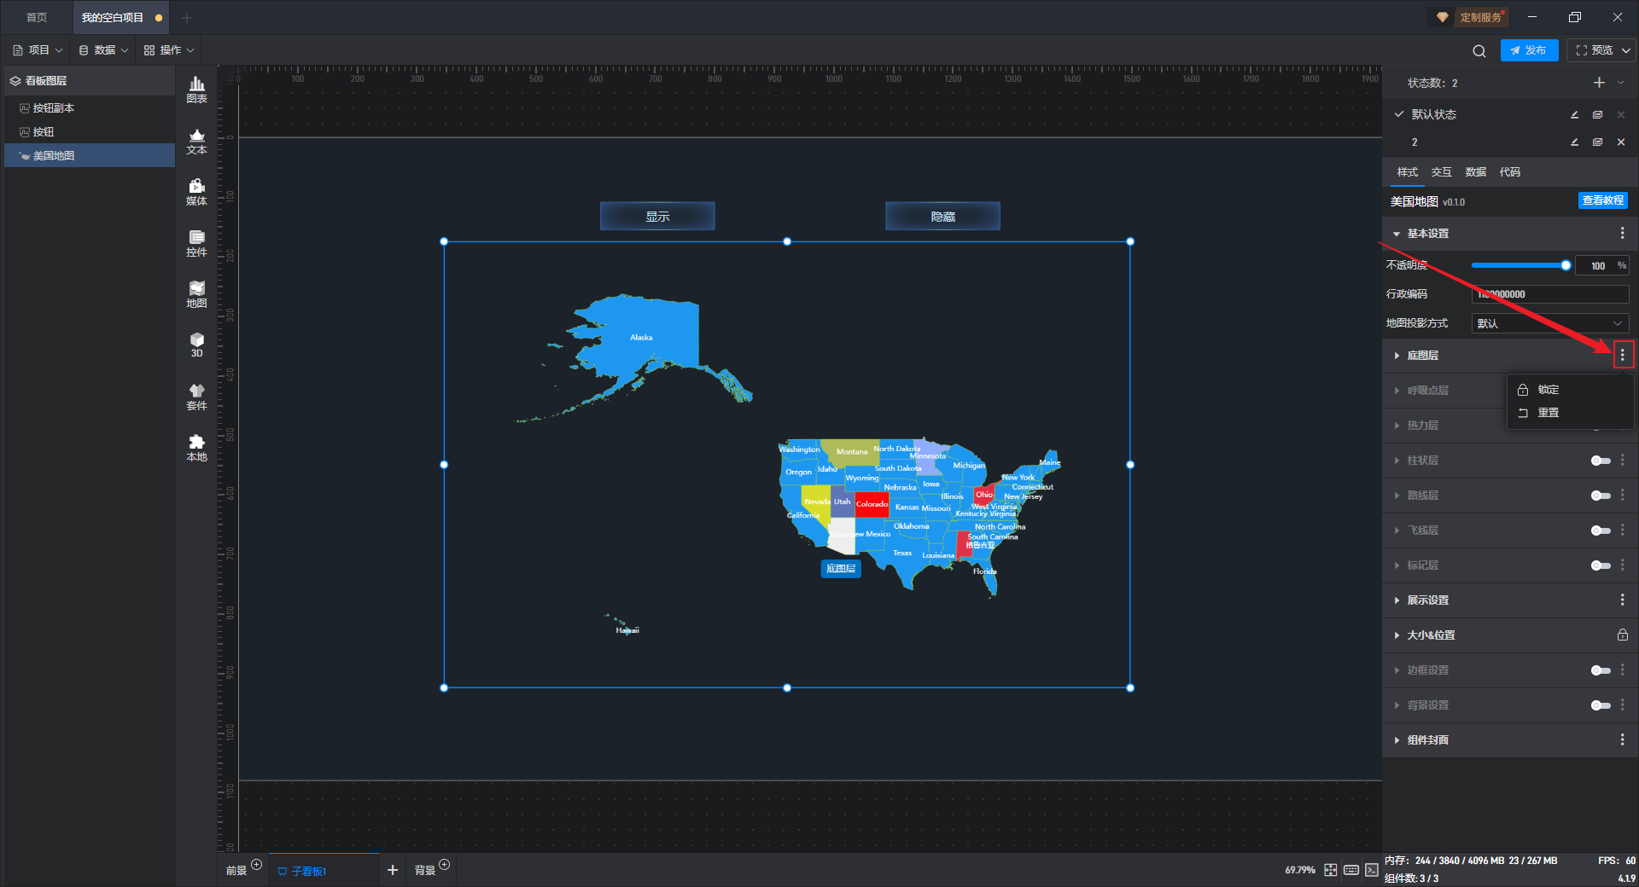The width and height of the screenshot is (1639, 887).
Task: Open the 控件 controls component panel
Action: click(x=196, y=243)
